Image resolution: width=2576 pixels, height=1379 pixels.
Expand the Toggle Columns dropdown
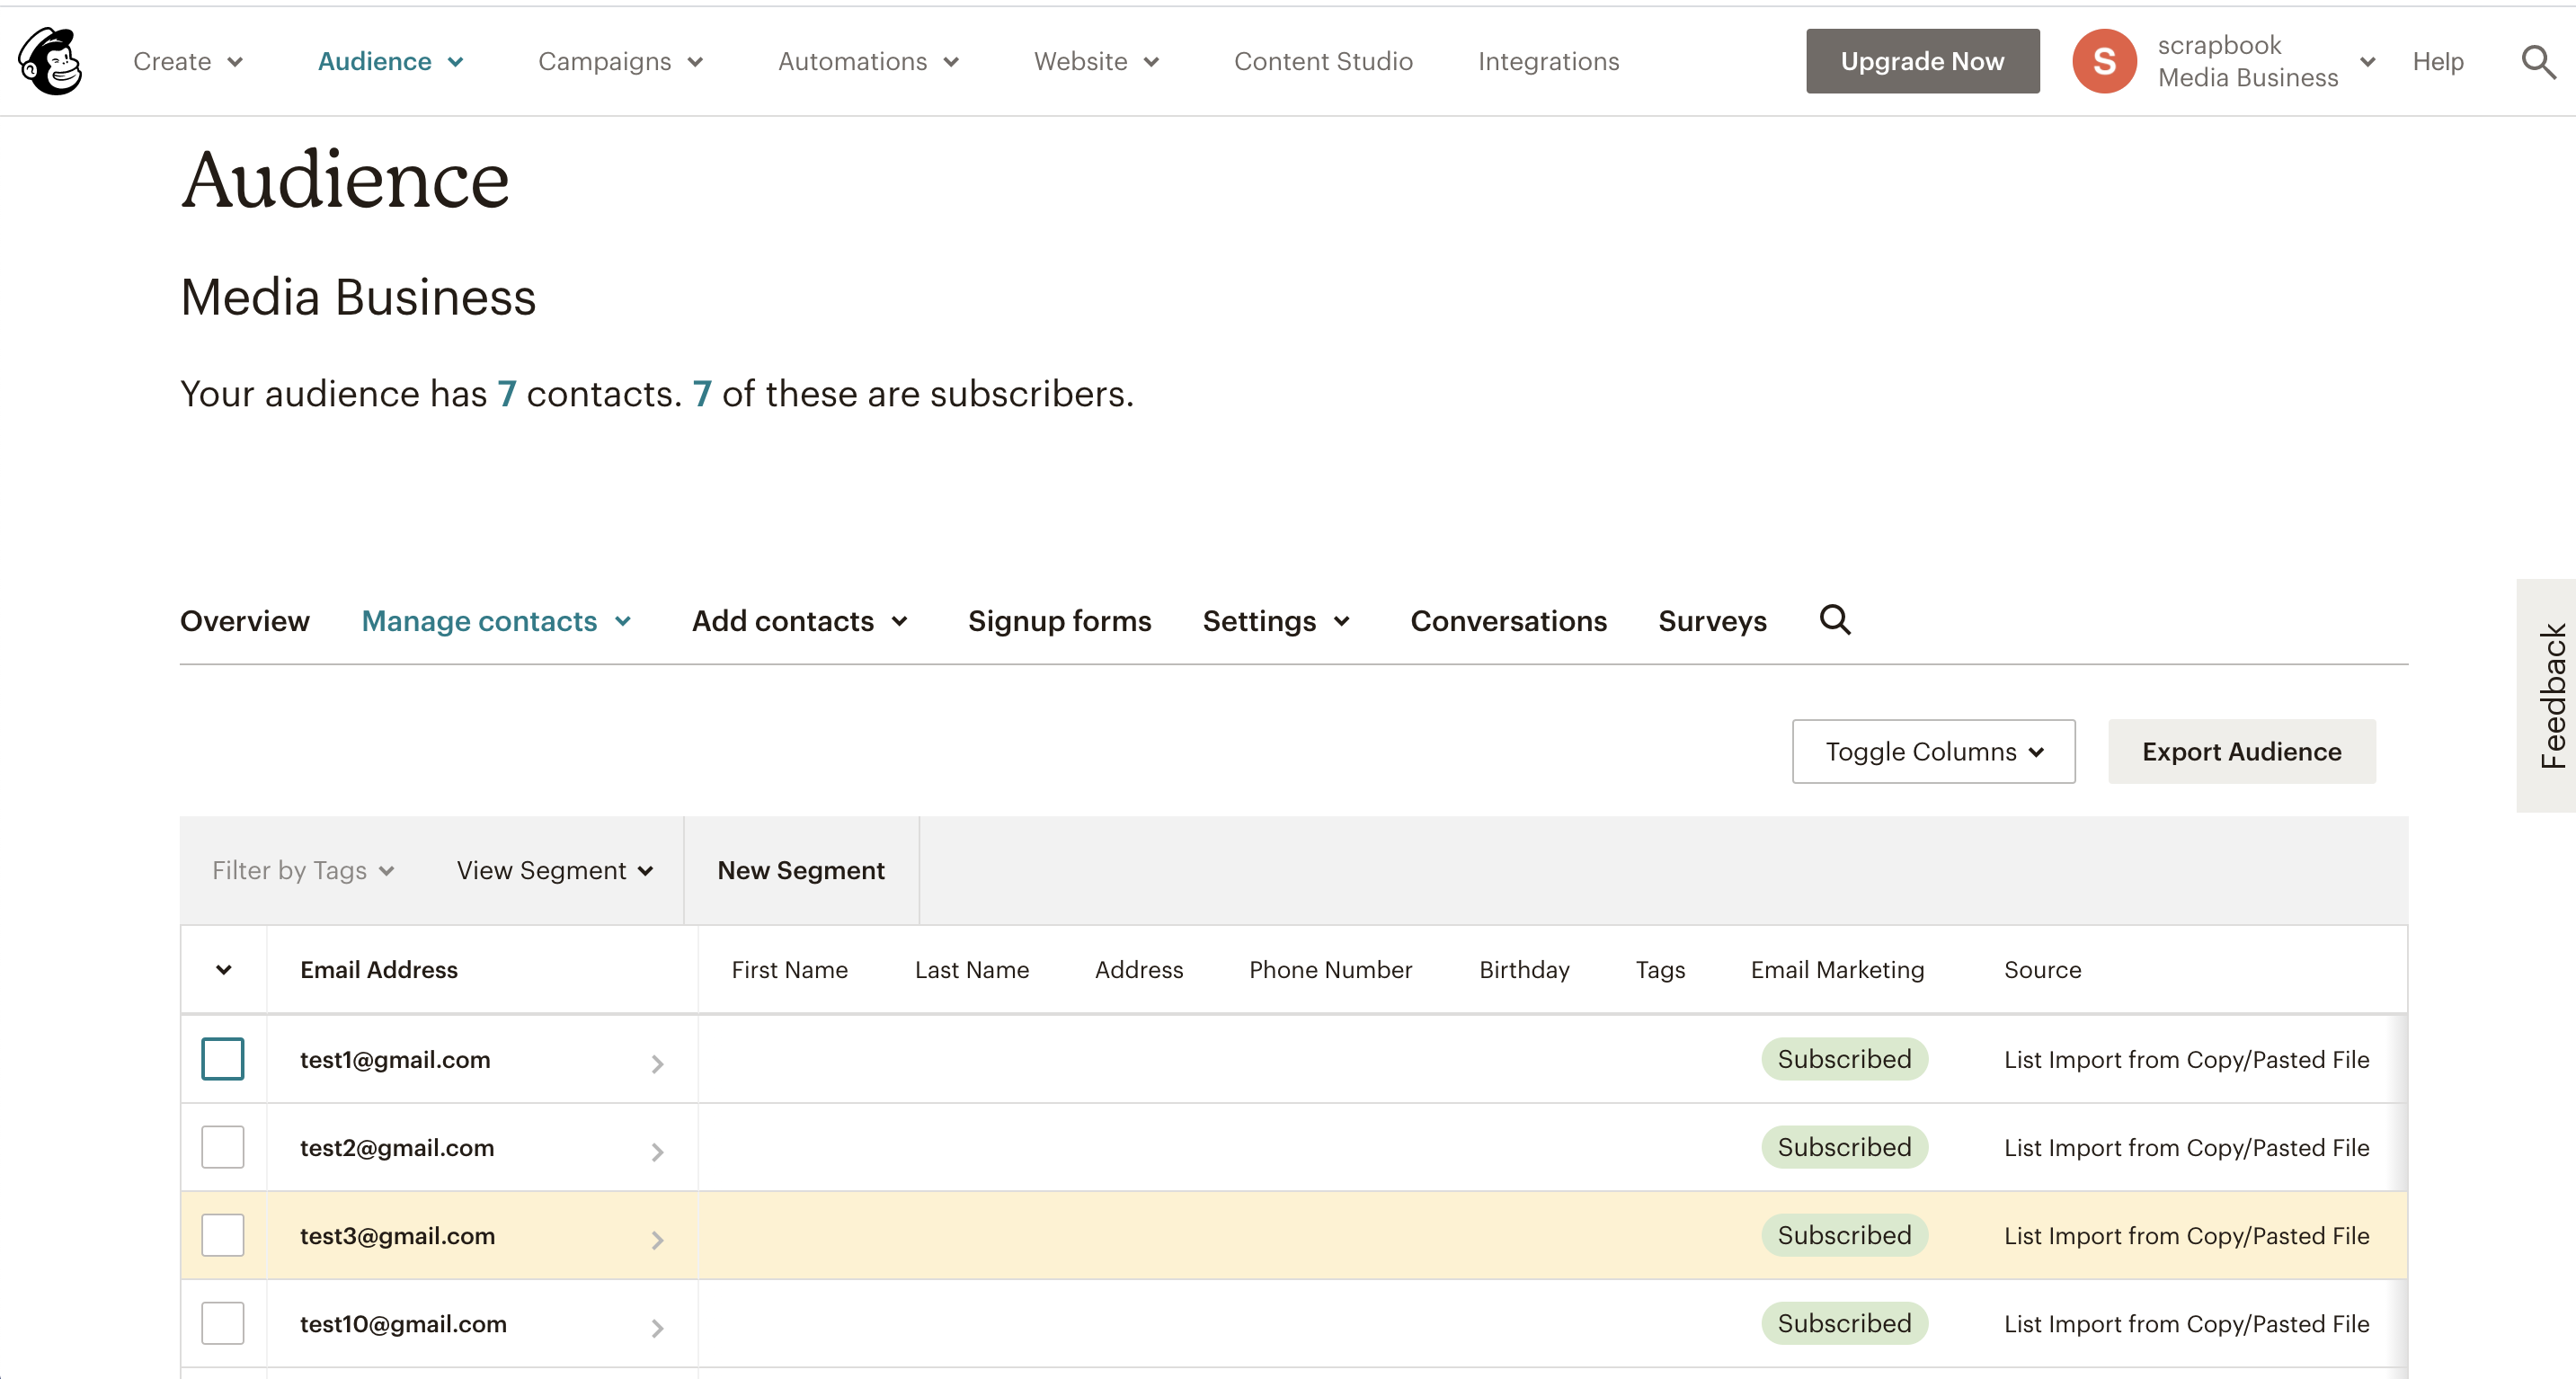1932,751
